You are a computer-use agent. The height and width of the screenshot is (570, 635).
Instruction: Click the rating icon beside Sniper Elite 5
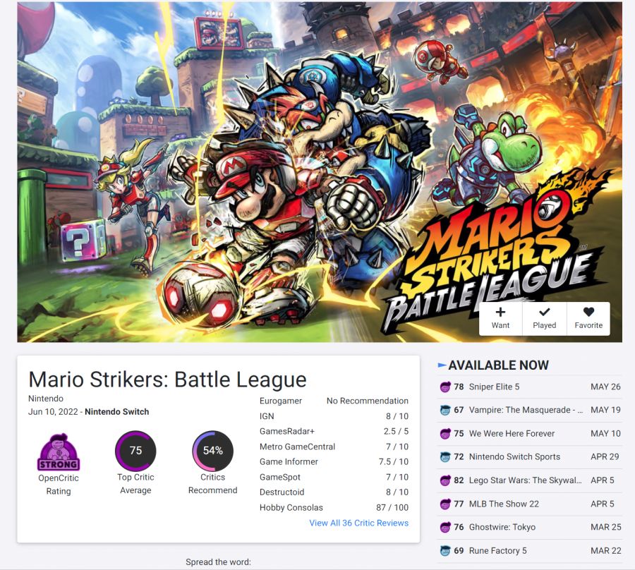pyautogui.click(x=445, y=387)
